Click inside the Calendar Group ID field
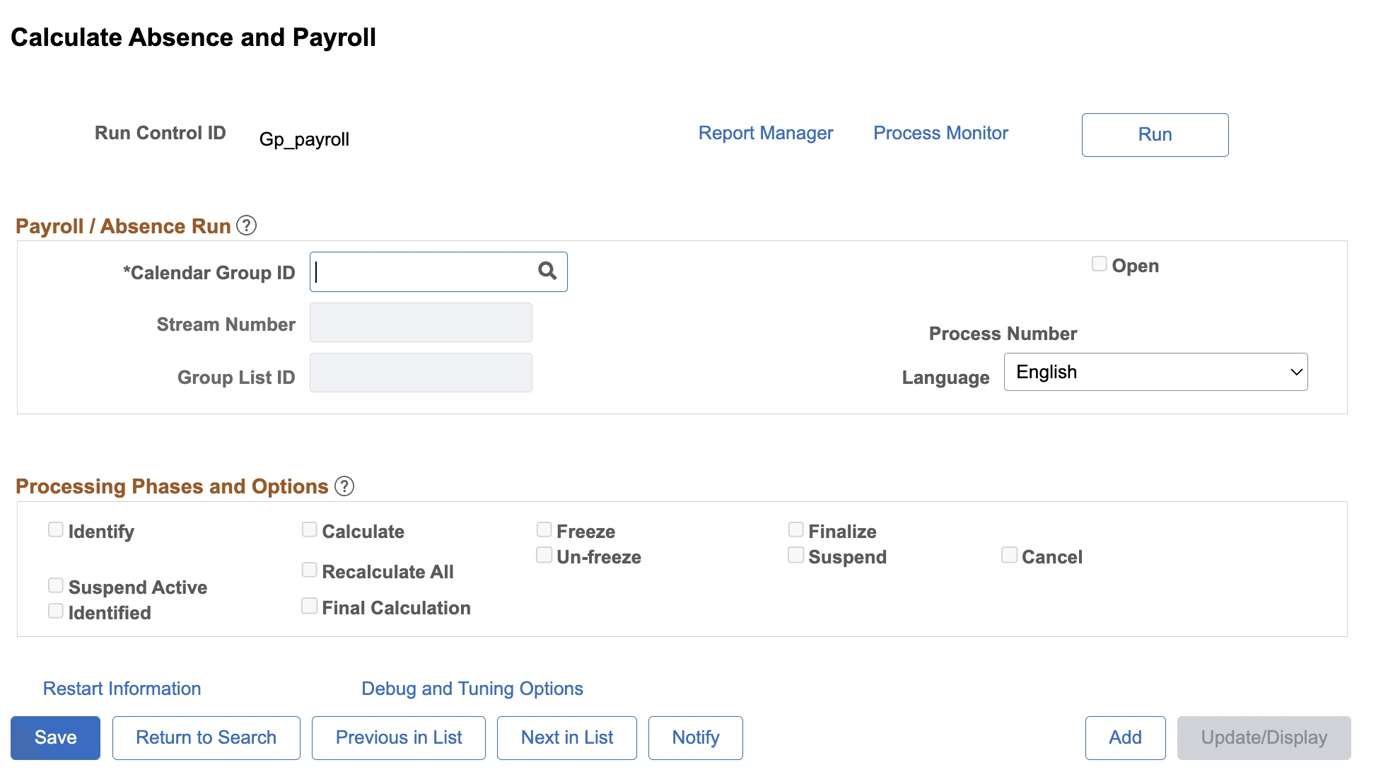This screenshot has width=1376, height=772. tap(417, 271)
